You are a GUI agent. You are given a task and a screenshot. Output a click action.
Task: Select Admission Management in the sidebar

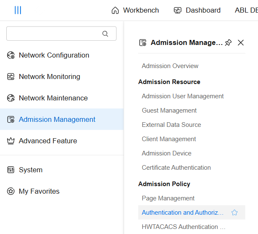(x=57, y=119)
